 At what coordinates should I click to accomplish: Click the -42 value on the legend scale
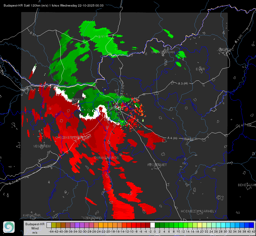pyautogui.click(x=56, y=232)
